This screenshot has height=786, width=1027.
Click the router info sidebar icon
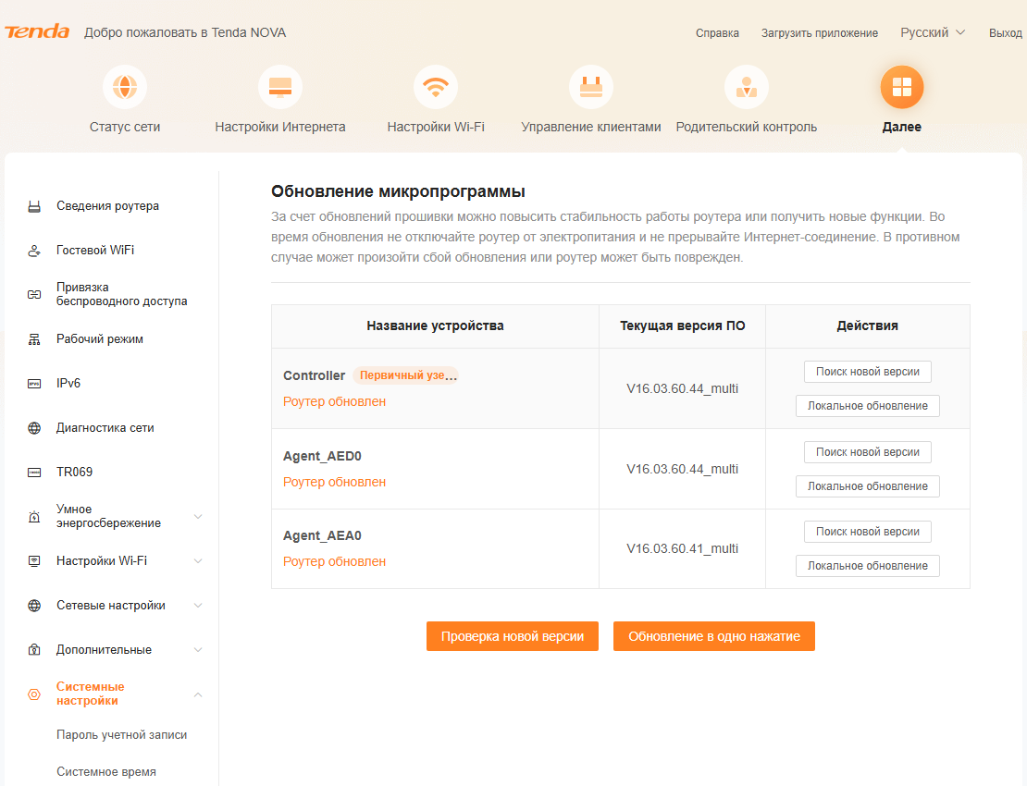tap(34, 207)
